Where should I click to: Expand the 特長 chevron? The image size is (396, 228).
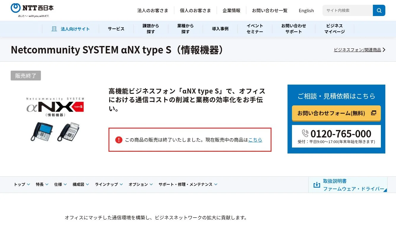(47, 184)
